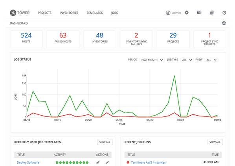Launch Deploy Software with rocket icon

[x=98, y=162]
